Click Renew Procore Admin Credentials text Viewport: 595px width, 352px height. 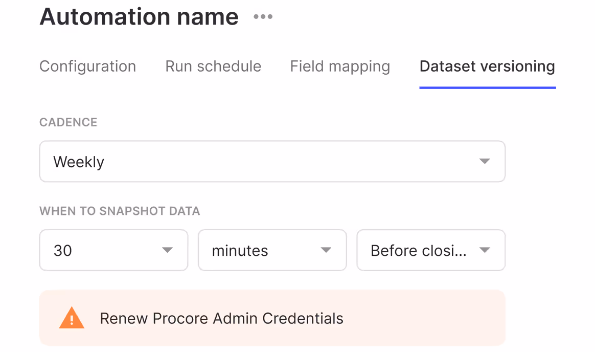[x=221, y=319]
